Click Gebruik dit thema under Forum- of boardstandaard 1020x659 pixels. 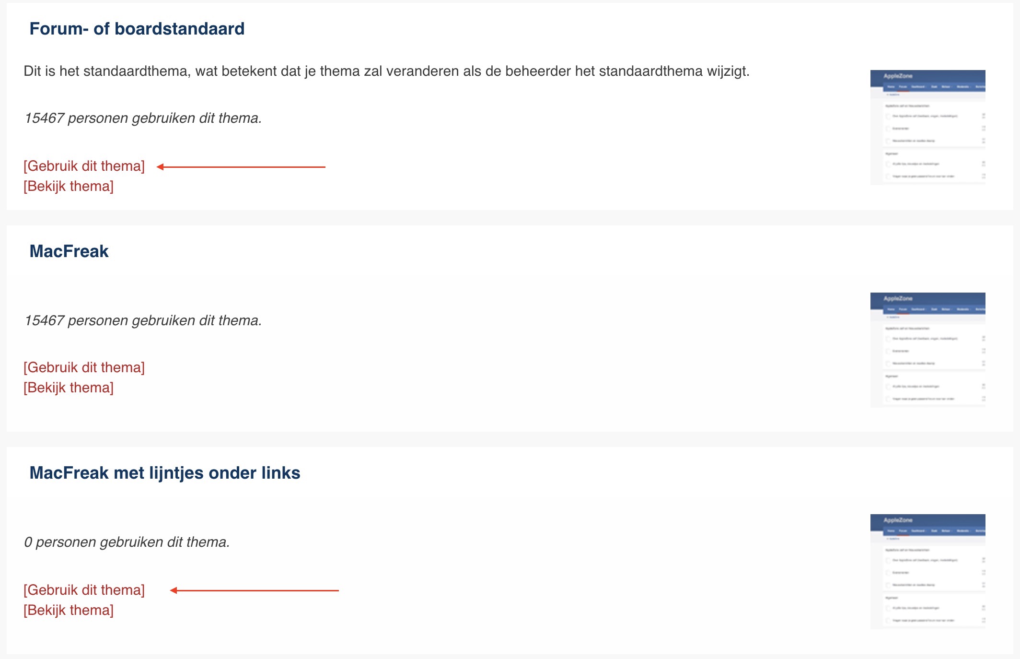click(x=84, y=166)
